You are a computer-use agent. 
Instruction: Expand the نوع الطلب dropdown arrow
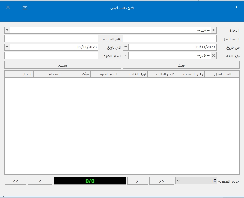pos(126,55)
